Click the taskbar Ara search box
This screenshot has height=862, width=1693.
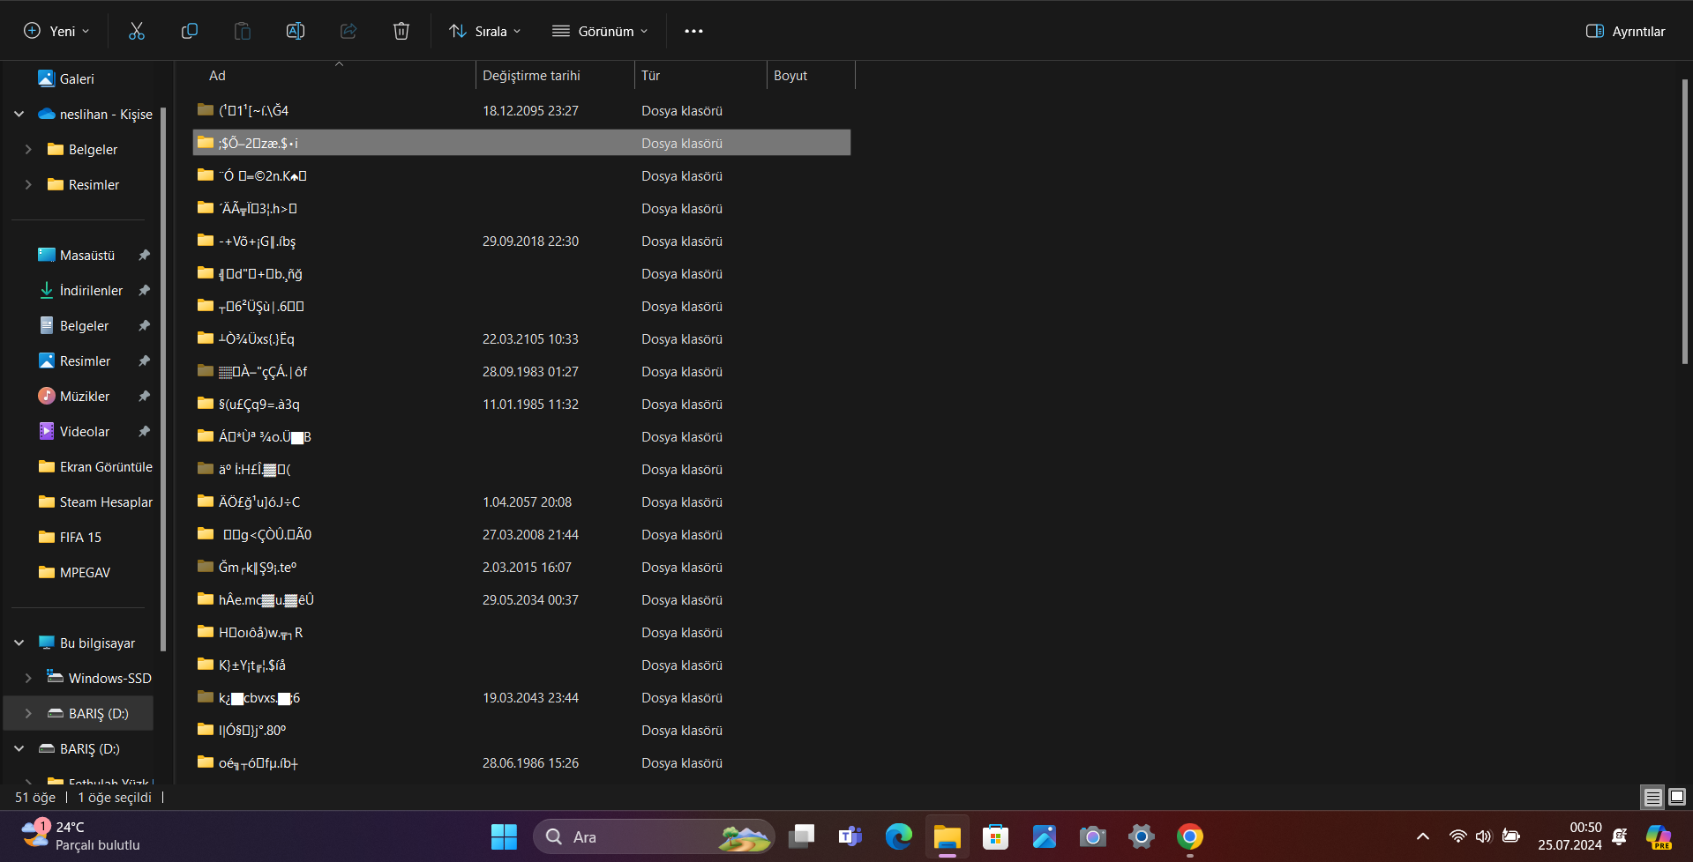pyautogui.click(x=654, y=836)
